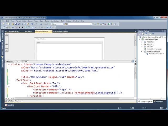Viewport: 168px width, 126px height.
Task: Collapse the DockPanel element outlining
Action: 9,80
